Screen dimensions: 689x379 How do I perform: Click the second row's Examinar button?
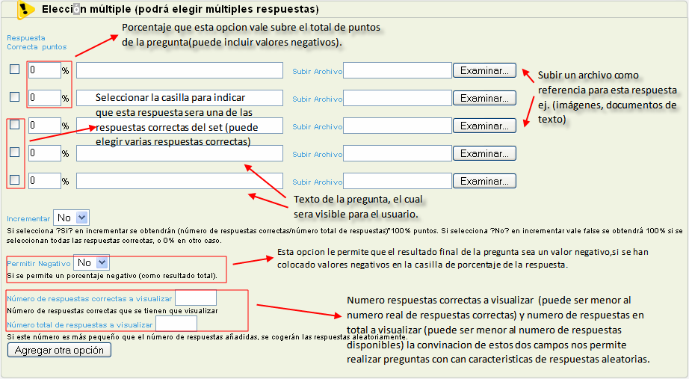click(485, 98)
